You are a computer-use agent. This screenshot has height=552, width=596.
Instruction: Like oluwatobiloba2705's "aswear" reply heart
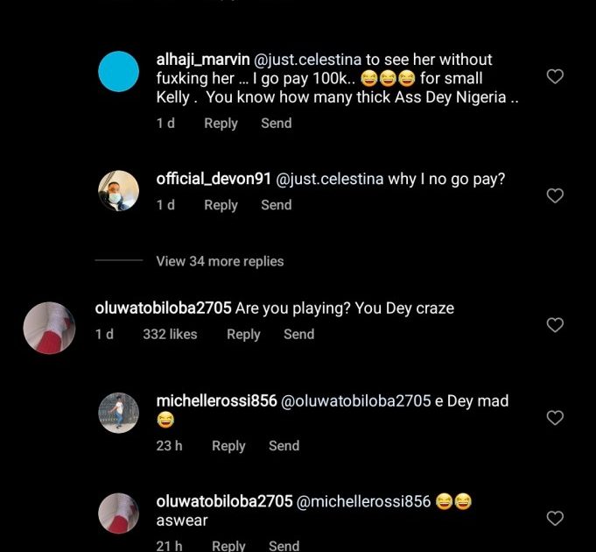(x=554, y=519)
